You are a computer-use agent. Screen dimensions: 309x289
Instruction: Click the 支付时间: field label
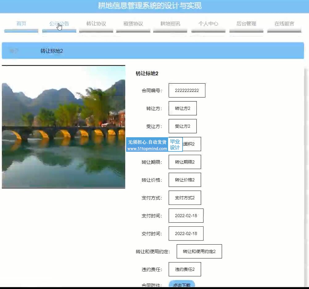[152, 216]
